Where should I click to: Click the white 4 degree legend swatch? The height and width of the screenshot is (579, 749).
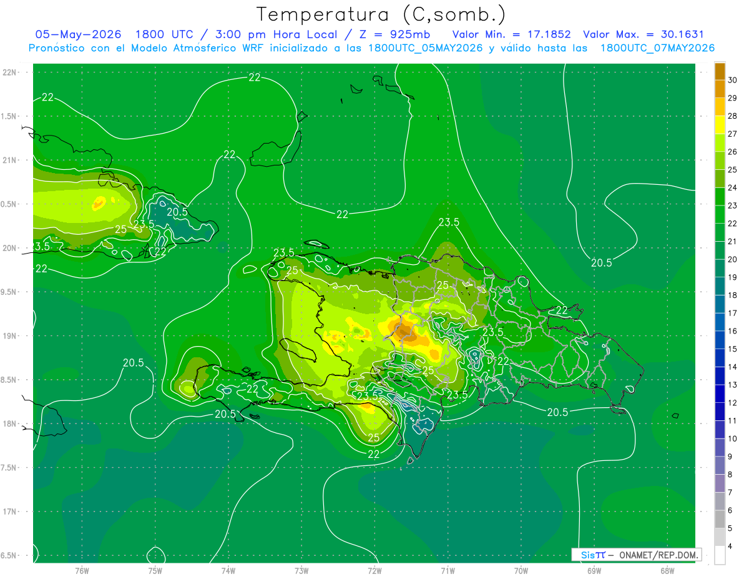pos(720,555)
